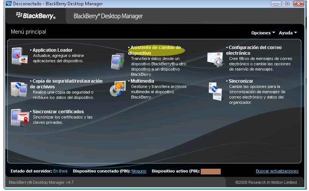
Task: Click the backup and restore computer icon
Action: point(19,89)
